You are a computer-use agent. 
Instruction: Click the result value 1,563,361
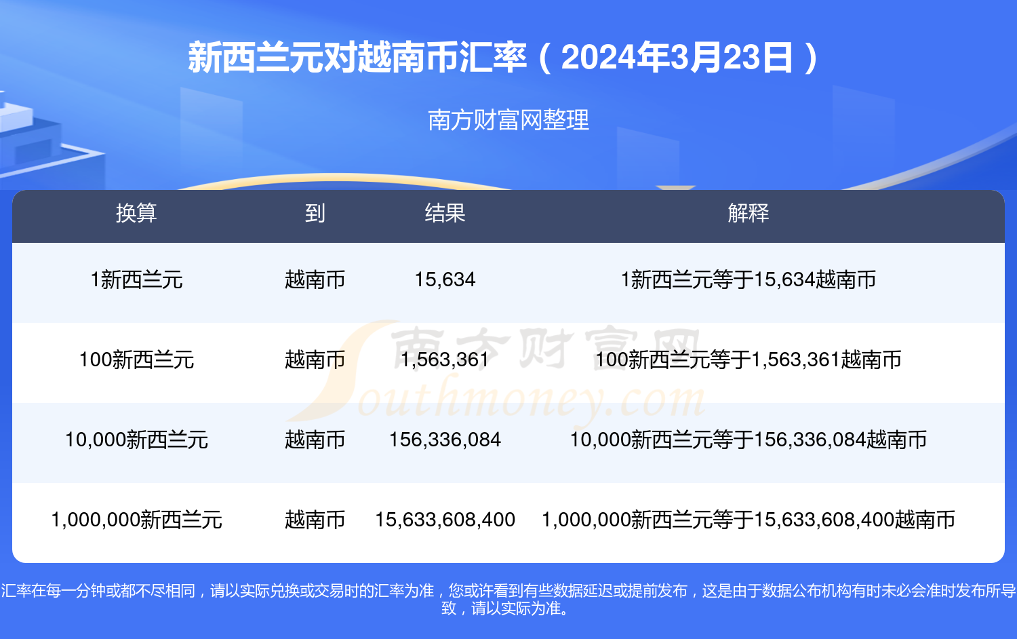445,360
